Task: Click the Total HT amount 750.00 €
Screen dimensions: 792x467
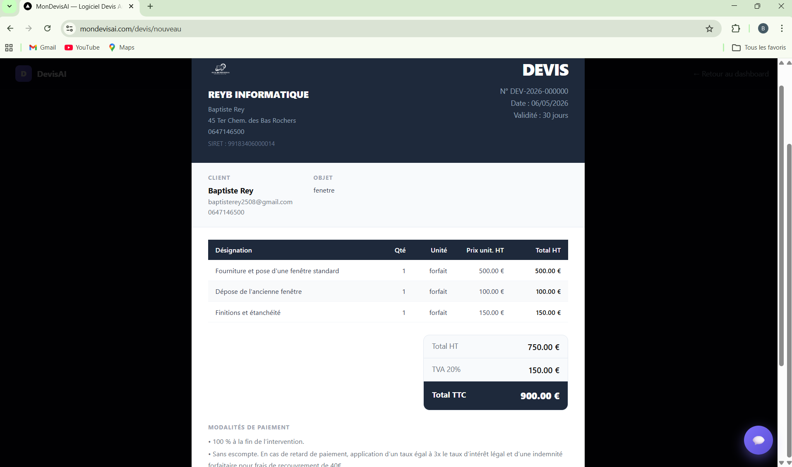Action: tap(543, 347)
